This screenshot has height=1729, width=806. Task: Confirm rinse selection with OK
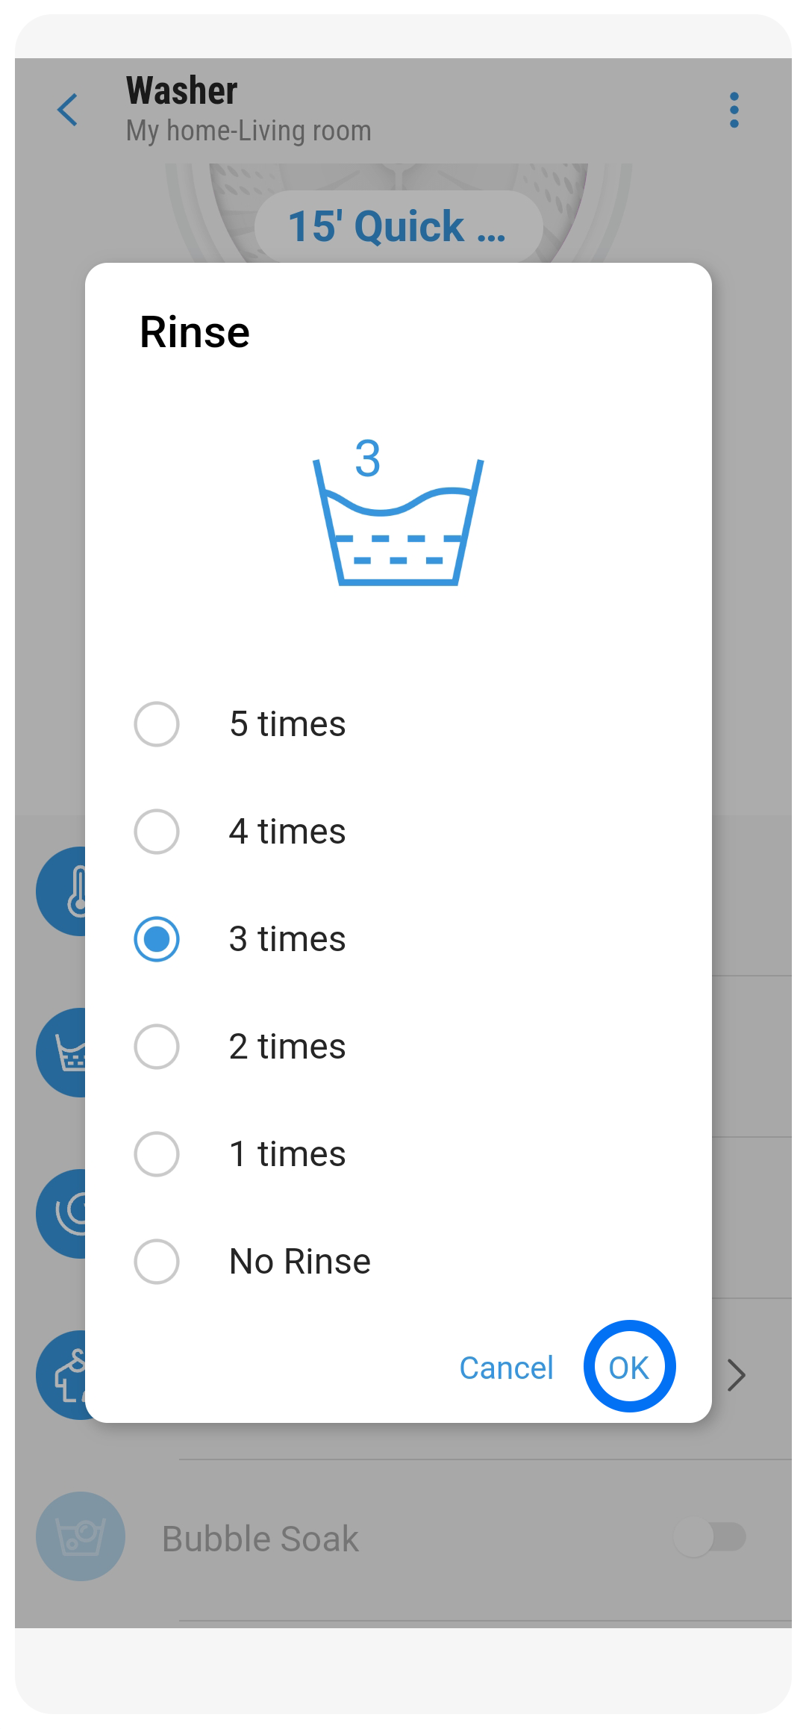pyautogui.click(x=629, y=1367)
